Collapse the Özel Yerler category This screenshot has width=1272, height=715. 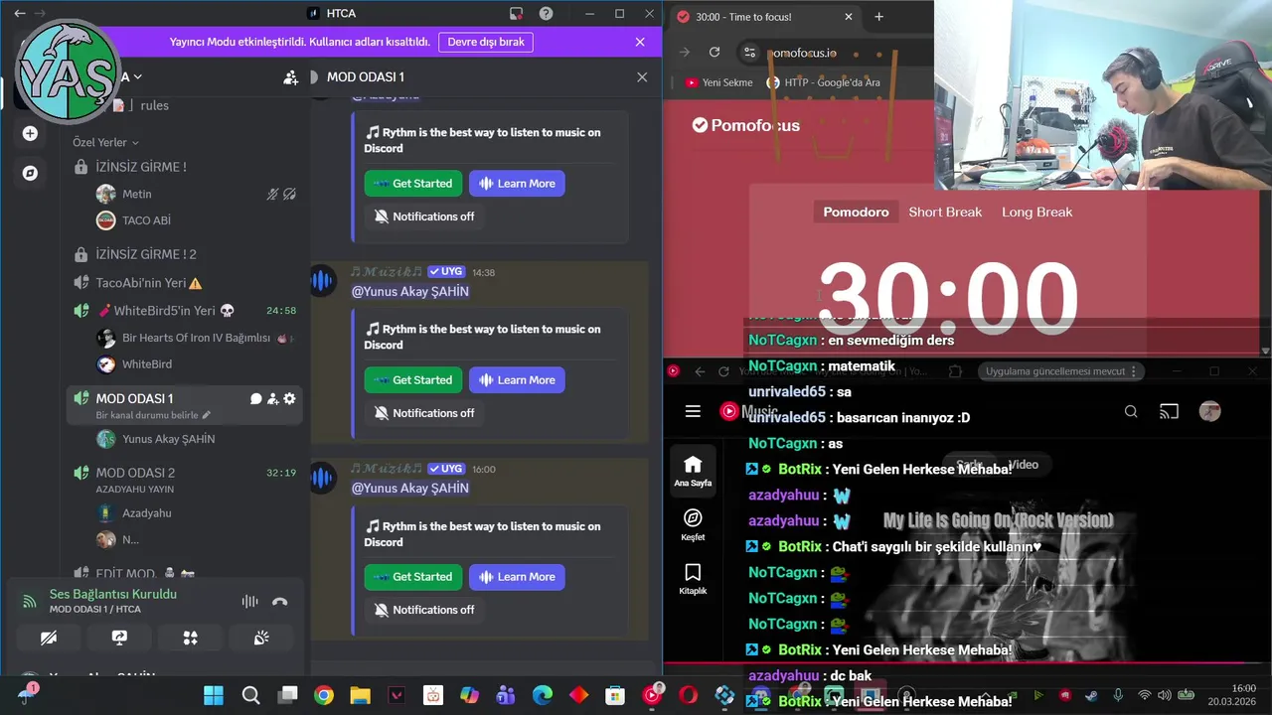[x=105, y=143]
